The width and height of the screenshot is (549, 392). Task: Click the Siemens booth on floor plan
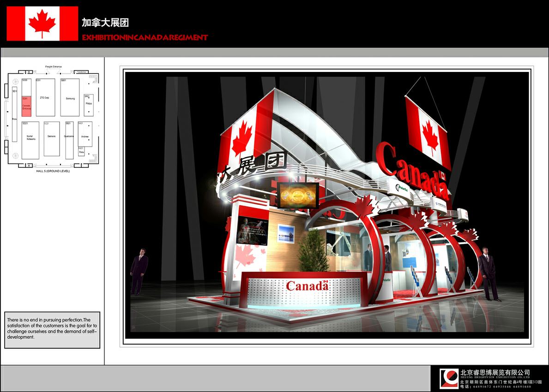51,139
